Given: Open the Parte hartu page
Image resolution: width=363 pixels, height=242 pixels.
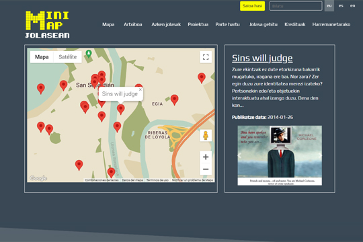Looking at the screenshot, I should (228, 24).
